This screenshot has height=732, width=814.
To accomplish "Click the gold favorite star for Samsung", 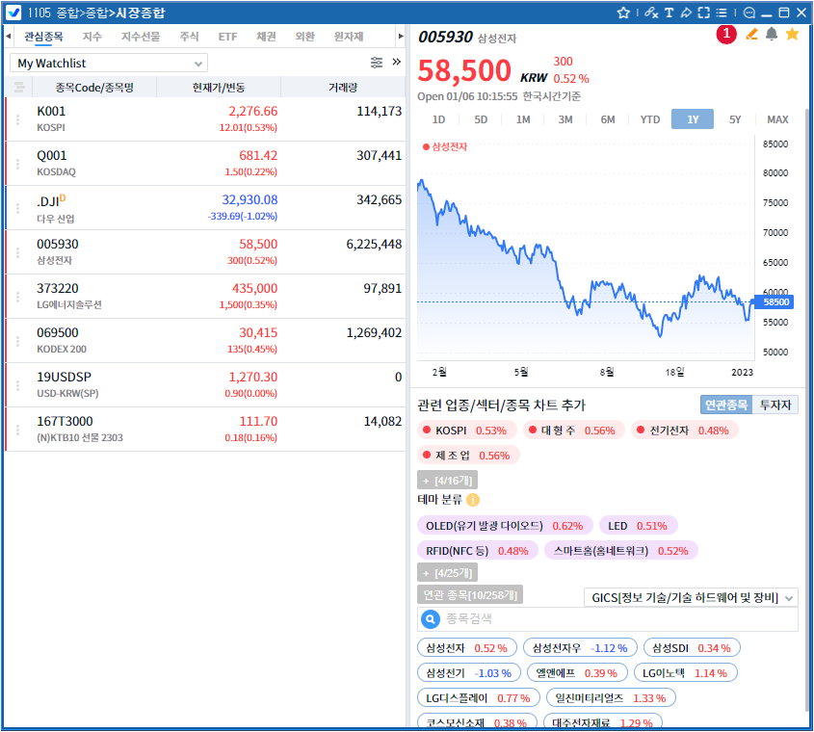I will (x=792, y=35).
